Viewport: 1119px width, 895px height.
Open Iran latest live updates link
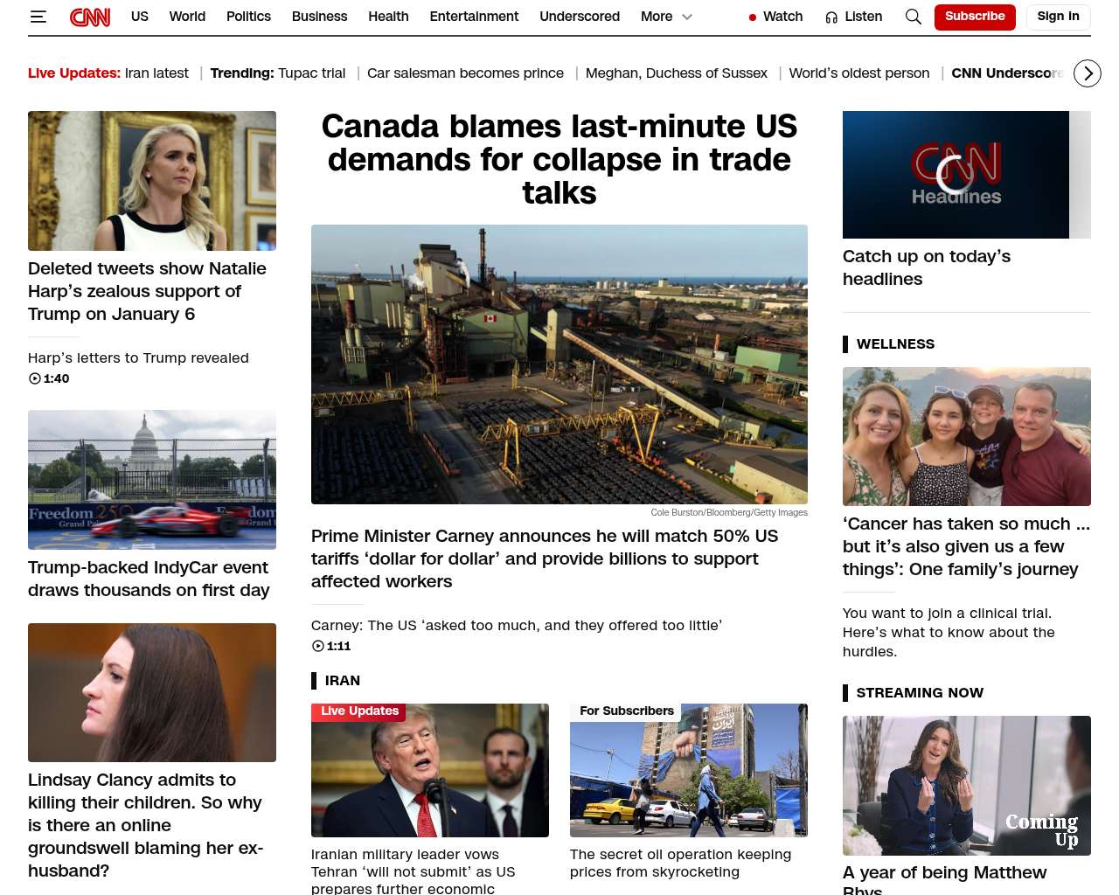coord(156,73)
